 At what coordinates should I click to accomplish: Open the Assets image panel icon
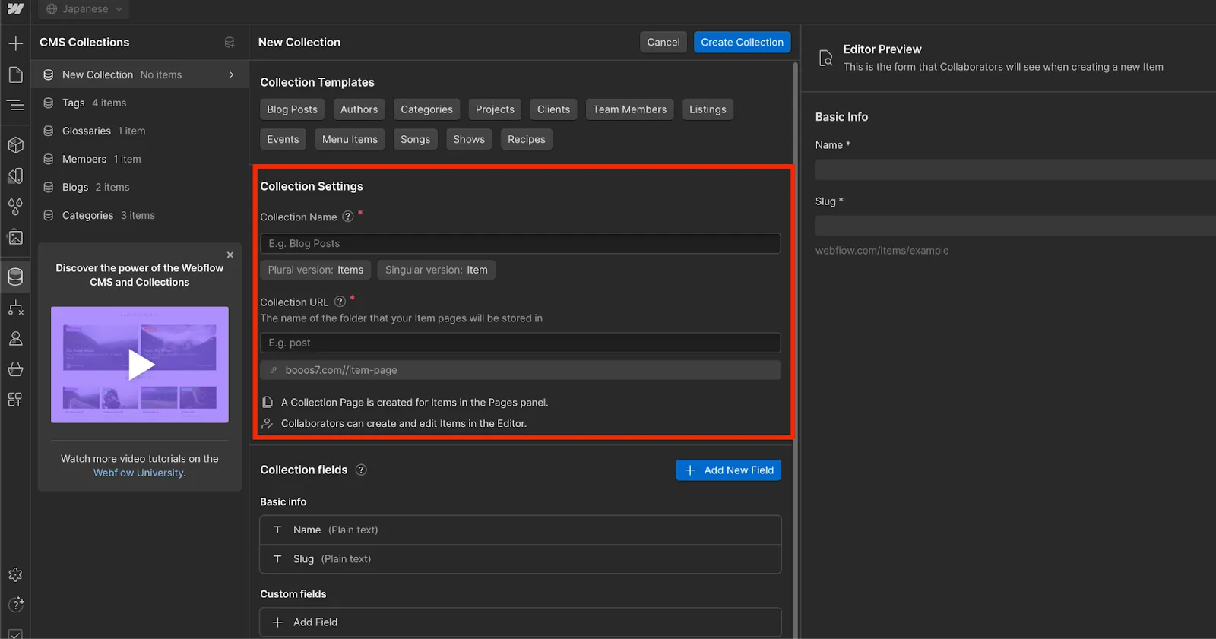(15, 237)
